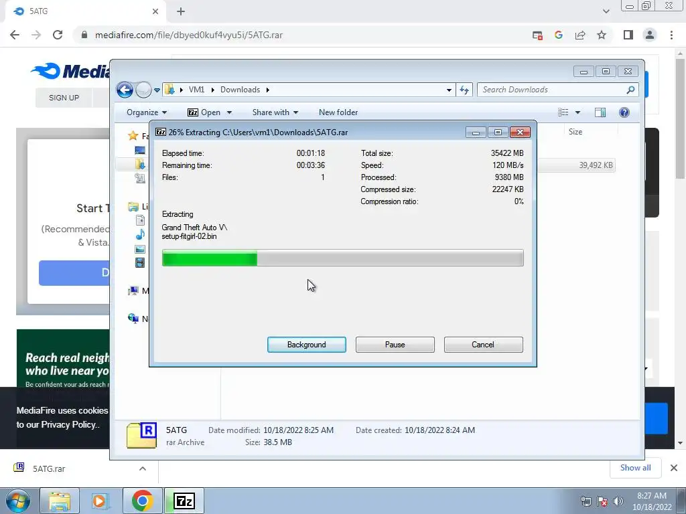Click the Background button in the 7-Zip dialog
This screenshot has height=514, width=686.
306,345
